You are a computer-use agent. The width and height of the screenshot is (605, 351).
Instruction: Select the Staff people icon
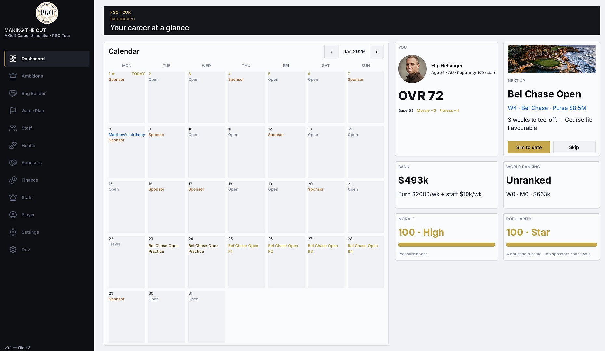coord(13,128)
